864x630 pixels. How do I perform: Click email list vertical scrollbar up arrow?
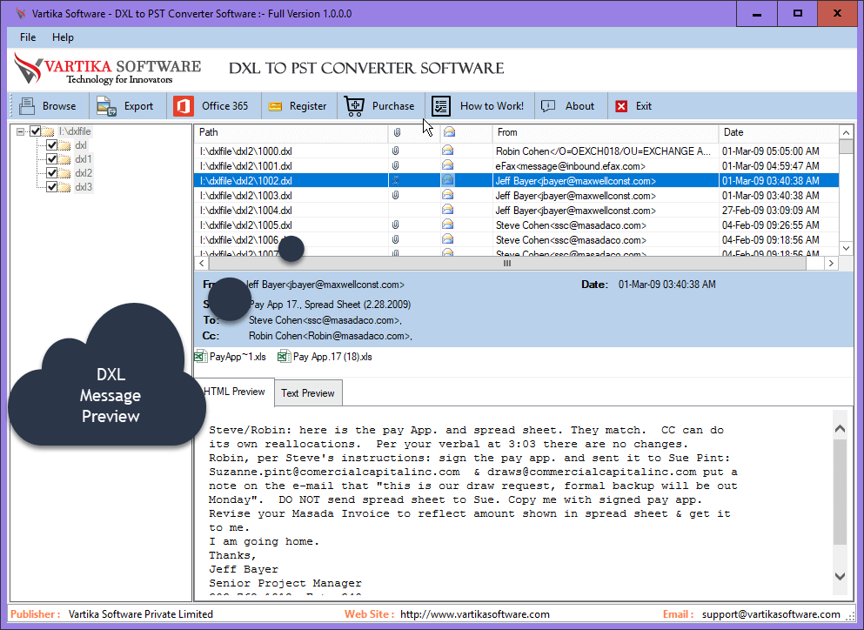click(846, 132)
